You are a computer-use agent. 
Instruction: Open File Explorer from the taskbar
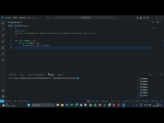tap(62, 105)
